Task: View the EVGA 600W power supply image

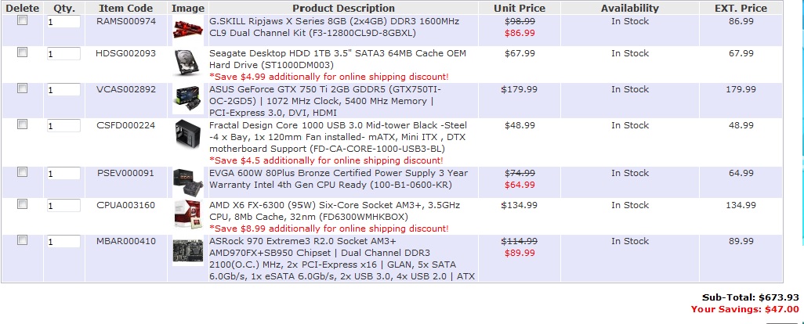Action: click(187, 182)
